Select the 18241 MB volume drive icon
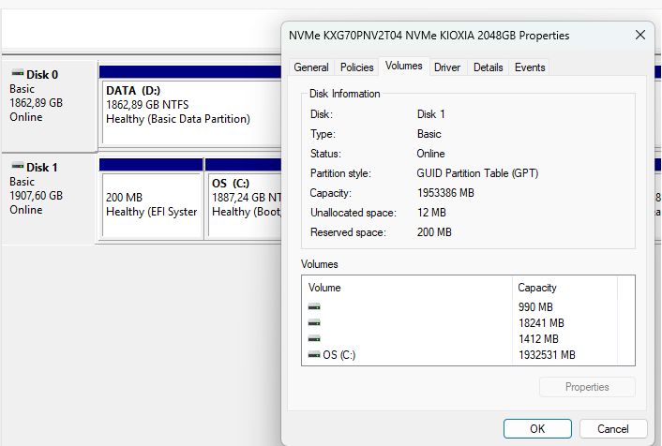Viewport: 662px width, 446px height. pos(314,323)
